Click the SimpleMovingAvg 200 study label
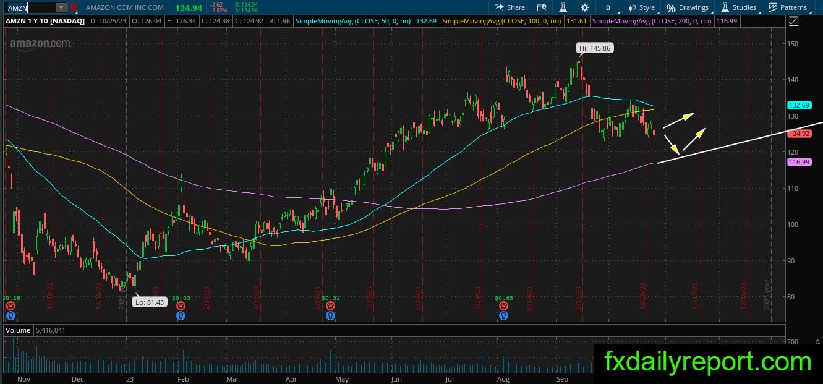 click(x=652, y=21)
